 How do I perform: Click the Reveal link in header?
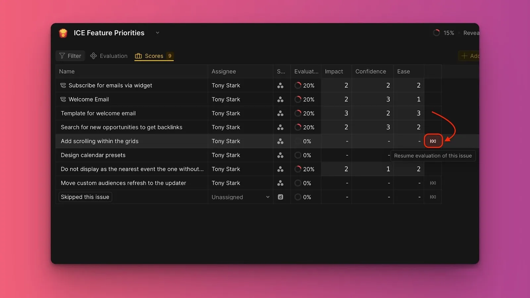(471, 33)
